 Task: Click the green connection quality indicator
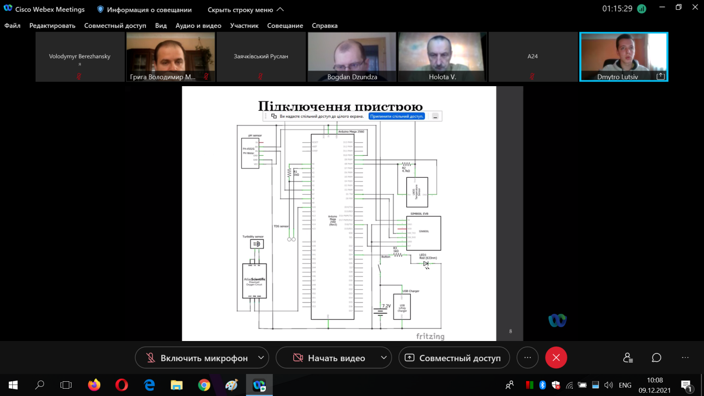pyautogui.click(x=642, y=9)
